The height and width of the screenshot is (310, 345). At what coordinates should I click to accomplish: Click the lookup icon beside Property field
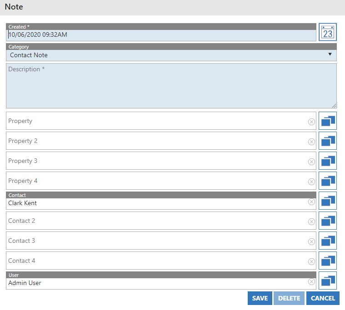tap(327, 121)
